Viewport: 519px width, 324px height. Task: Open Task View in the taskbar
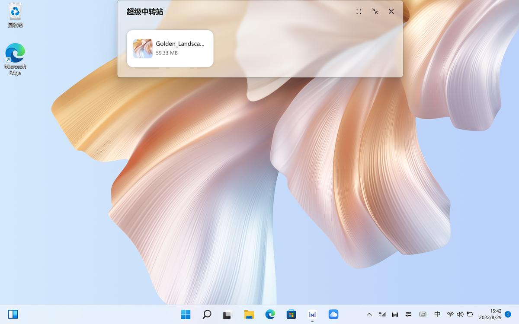coord(228,314)
